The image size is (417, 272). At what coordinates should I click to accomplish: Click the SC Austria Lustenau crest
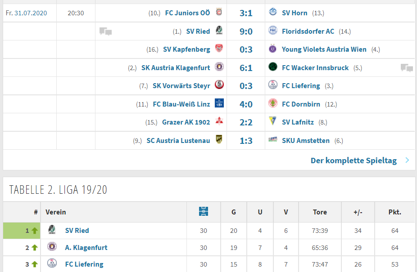point(219,139)
